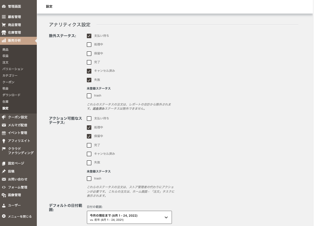The height and width of the screenshot is (226, 314).
Task: Open the 今月の現在まで date range dropdown
Action: point(129,217)
